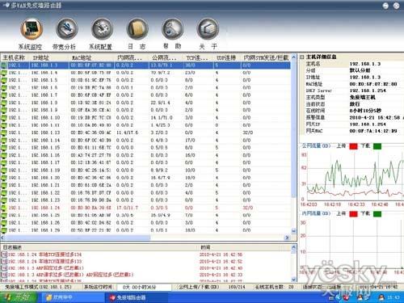Click host icon of 192.168.1.15 row
Image resolution: width=404 pixels, height=303 pixels.
pyautogui.click(x=4, y=148)
